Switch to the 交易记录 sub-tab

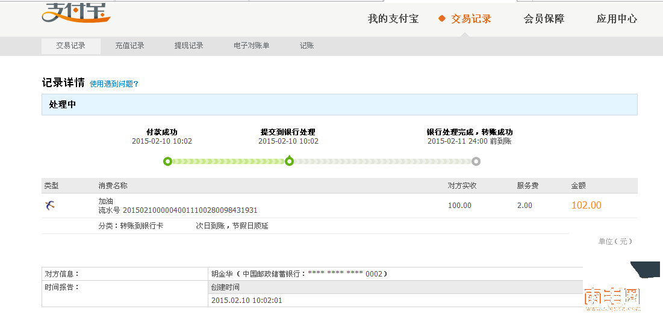point(70,46)
